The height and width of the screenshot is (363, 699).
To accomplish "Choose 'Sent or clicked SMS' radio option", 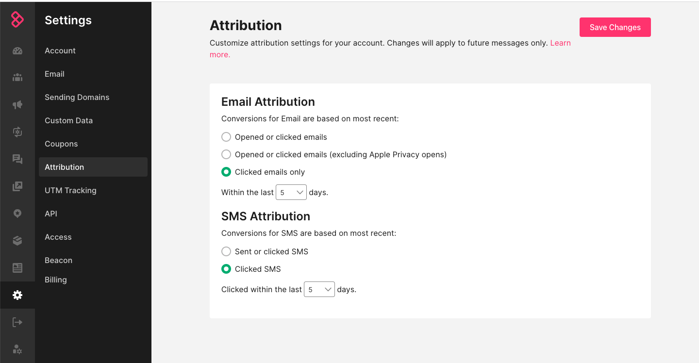I will tap(226, 251).
